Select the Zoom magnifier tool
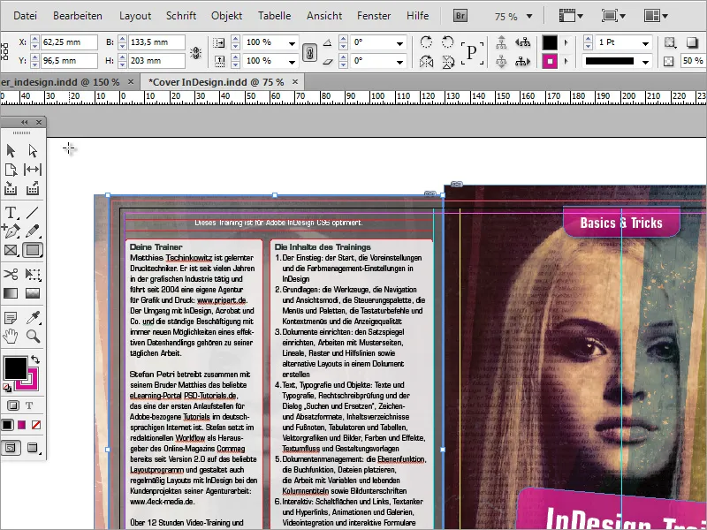The image size is (707, 530). [33, 337]
